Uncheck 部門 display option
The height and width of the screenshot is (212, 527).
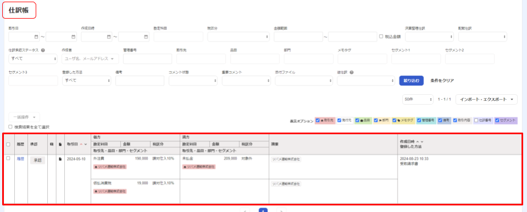[x=376, y=120]
